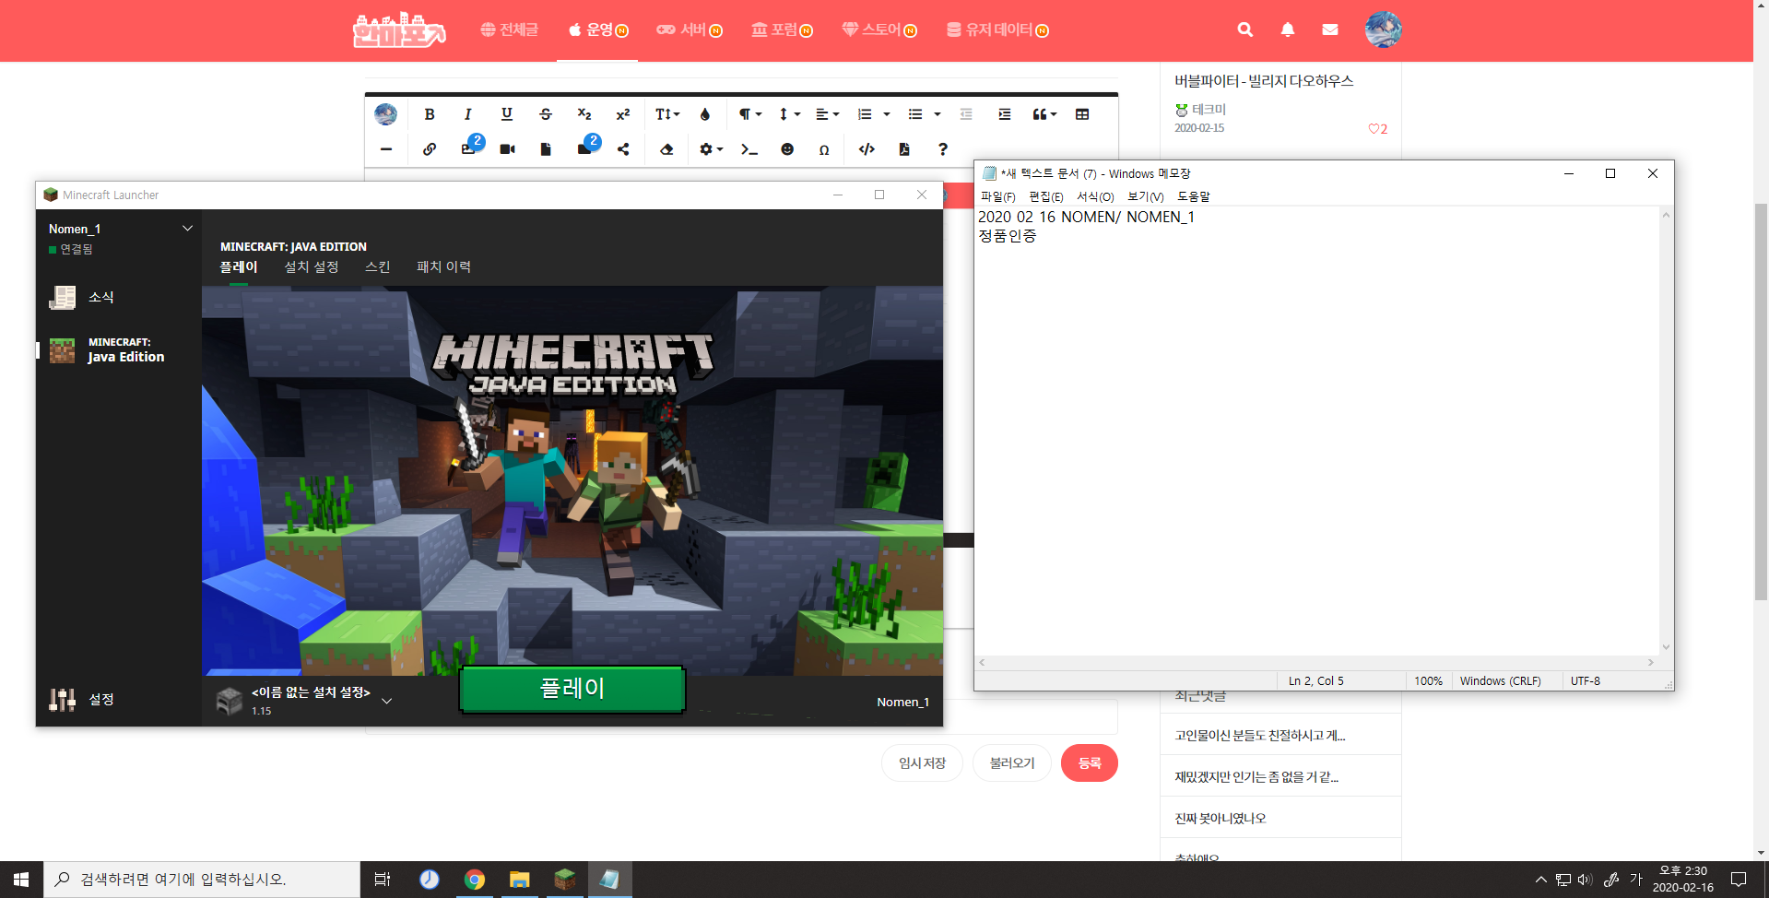The height and width of the screenshot is (898, 1769).
Task: Insert a code block with terminal icon
Action: click(x=749, y=149)
